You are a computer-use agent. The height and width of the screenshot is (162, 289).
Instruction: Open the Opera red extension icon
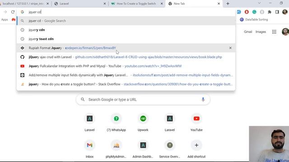click(247, 12)
